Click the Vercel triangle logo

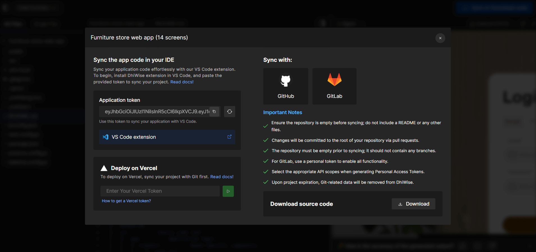pyautogui.click(x=104, y=168)
